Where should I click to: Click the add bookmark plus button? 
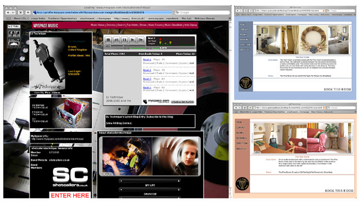28,12
